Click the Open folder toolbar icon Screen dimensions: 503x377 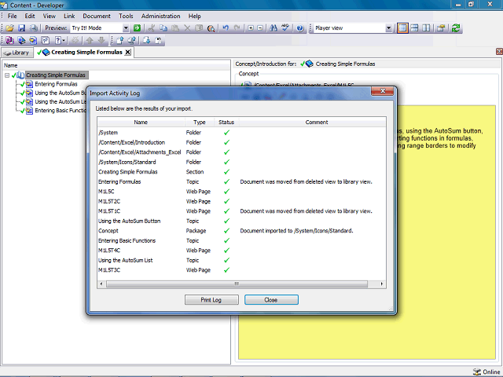9,28
